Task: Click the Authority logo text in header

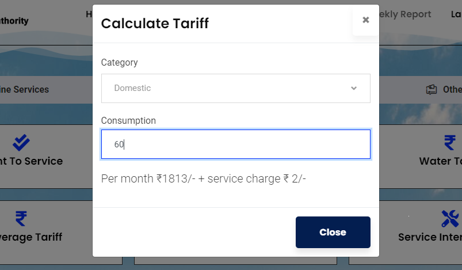Action: [x=14, y=21]
